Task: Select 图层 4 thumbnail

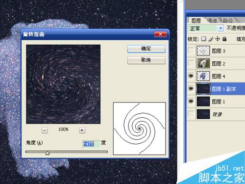Action: (x=203, y=76)
